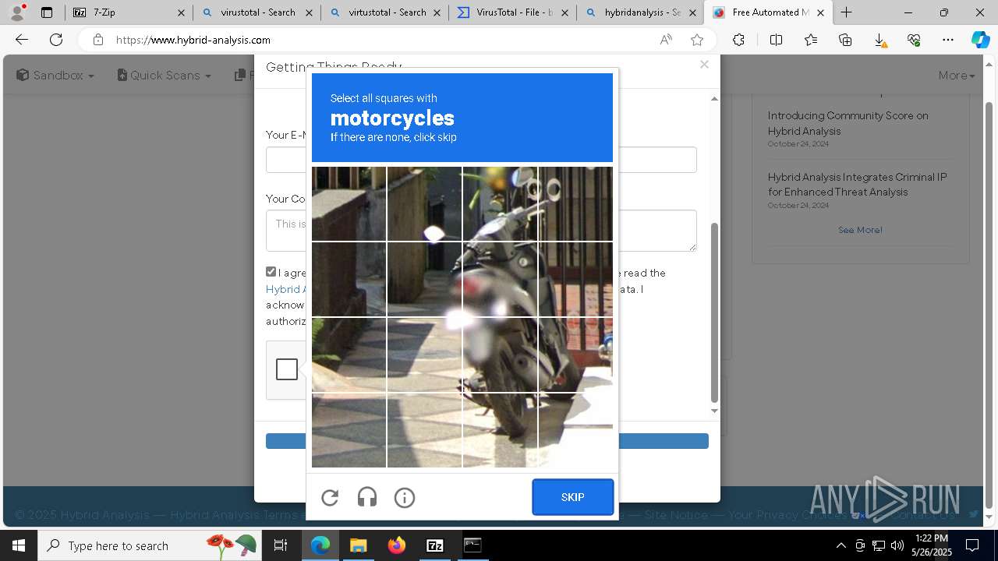
Task: Open Criminal IP integration article
Action: point(858,185)
